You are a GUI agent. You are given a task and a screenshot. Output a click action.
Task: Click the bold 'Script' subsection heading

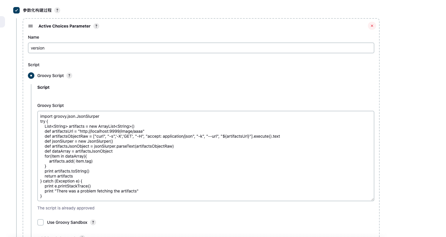coord(43,87)
